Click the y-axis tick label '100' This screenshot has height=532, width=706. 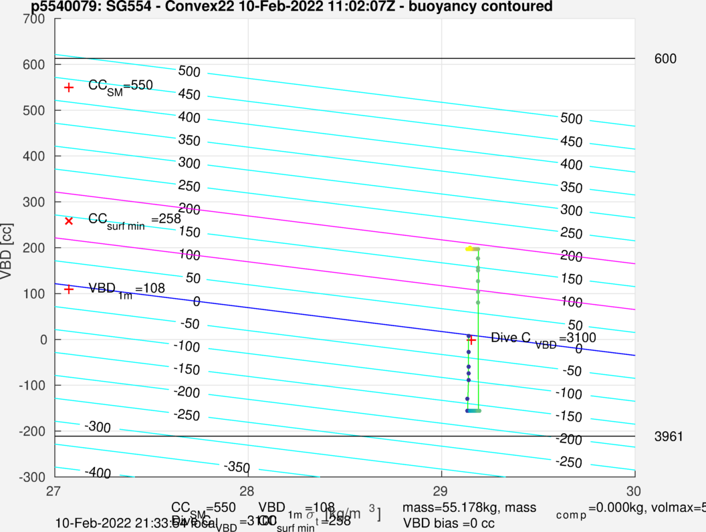(34, 294)
